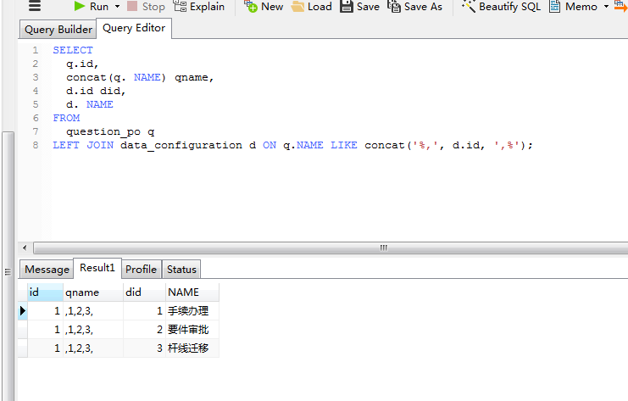Select cell with 杆线迁移
Screen dimensions: 628x401
pos(192,348)
